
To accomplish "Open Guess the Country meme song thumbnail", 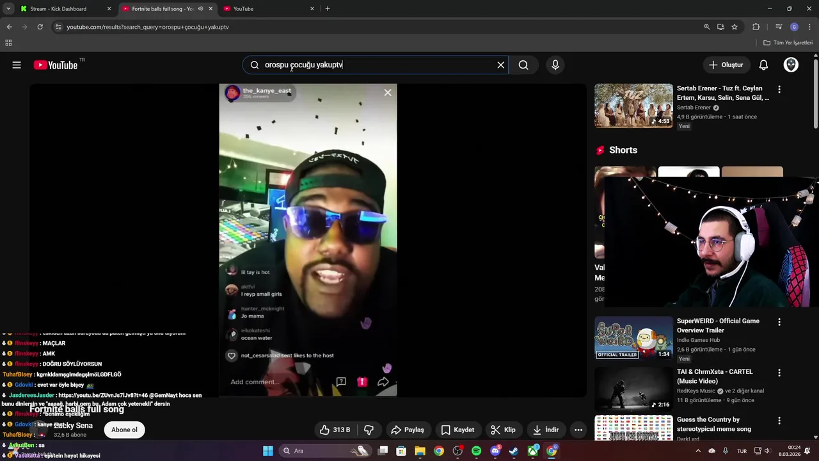I will click(x=633, y=428).
